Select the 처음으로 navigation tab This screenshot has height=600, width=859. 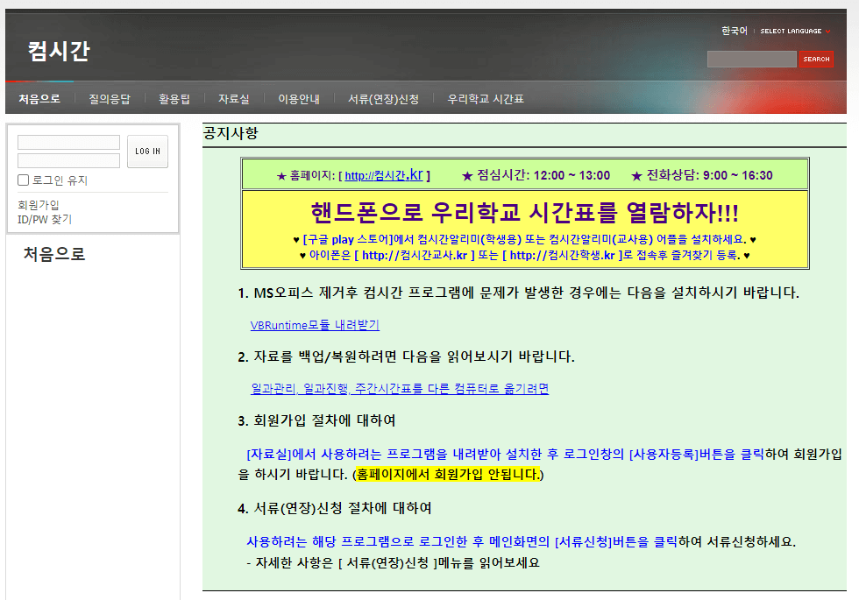(39, 98)
